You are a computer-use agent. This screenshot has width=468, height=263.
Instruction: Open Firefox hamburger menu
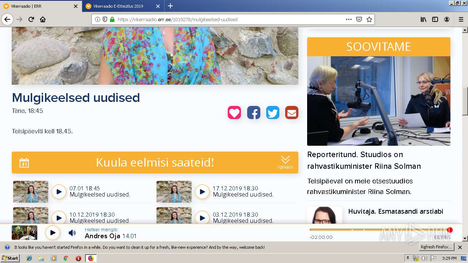(461, 19)
